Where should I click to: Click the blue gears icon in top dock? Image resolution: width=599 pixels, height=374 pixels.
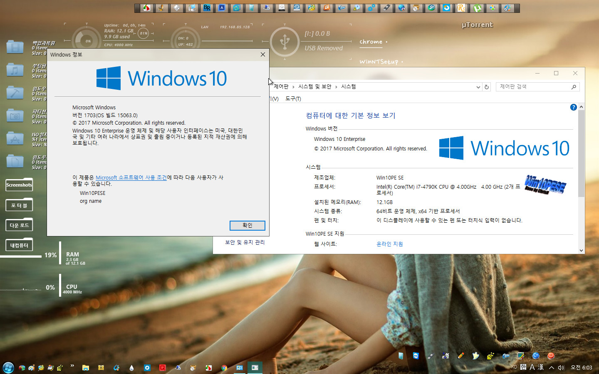pyautogui.click(x=371, y=8)
